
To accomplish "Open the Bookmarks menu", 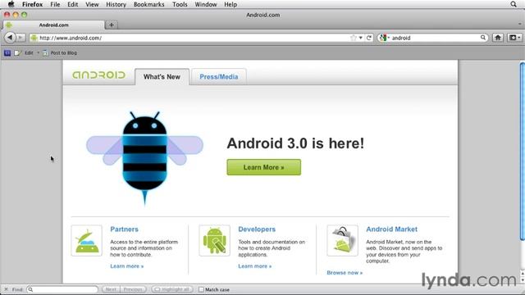I will (149, 4).
